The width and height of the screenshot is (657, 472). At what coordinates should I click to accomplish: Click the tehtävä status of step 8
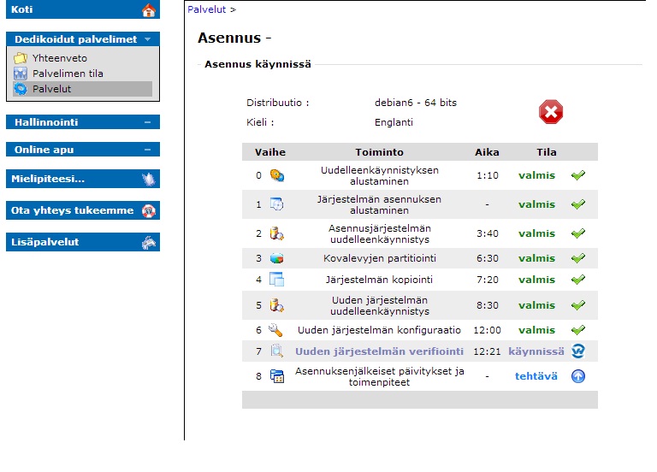point(535,376)
